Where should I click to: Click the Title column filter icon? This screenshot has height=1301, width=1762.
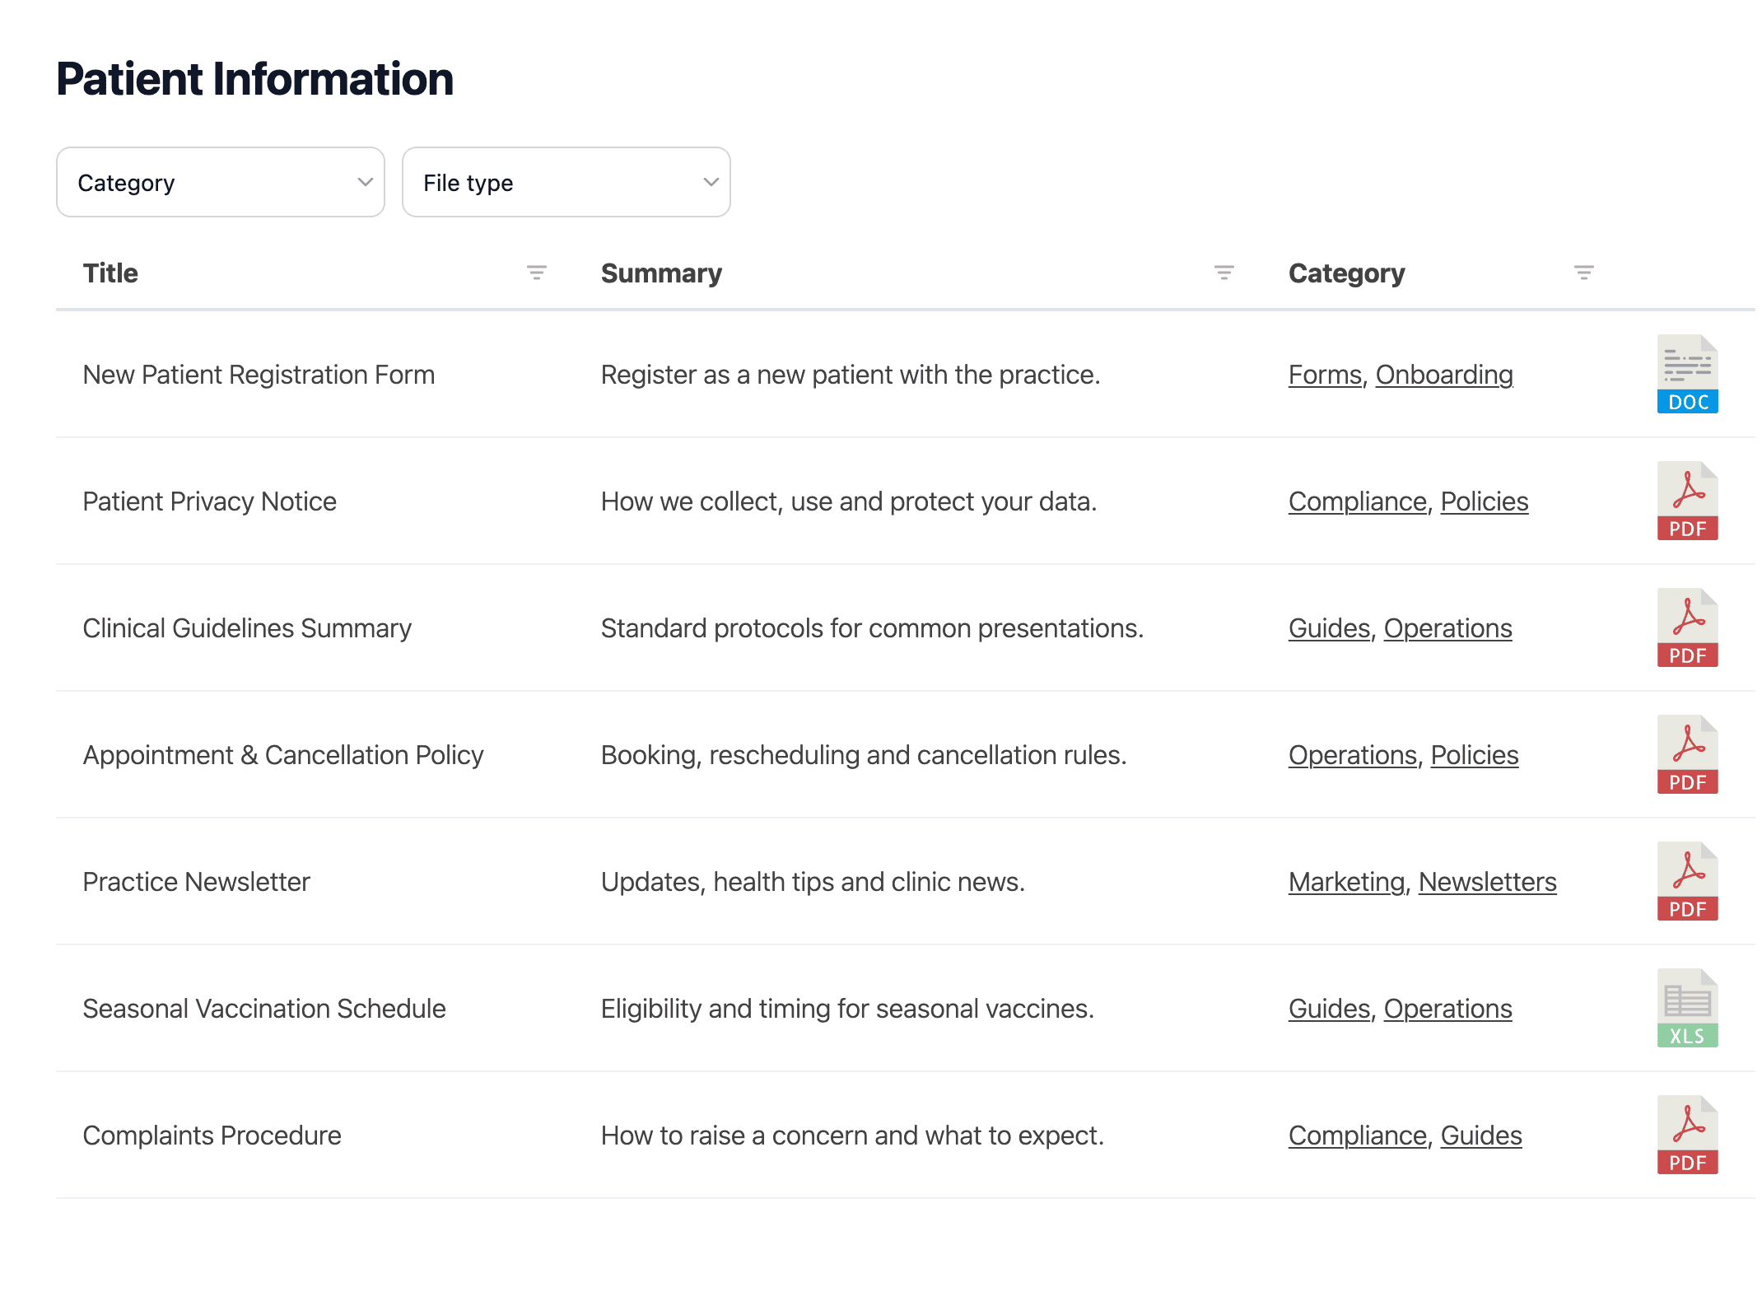tap(537, 273)
